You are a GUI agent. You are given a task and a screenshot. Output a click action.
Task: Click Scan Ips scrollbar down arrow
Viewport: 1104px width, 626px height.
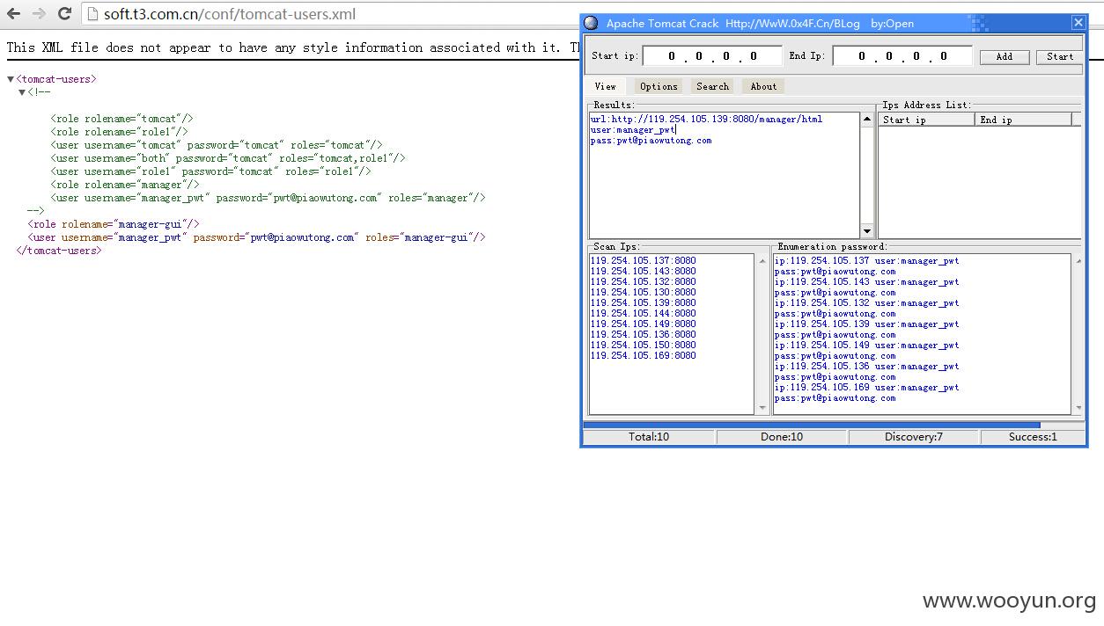762,408
